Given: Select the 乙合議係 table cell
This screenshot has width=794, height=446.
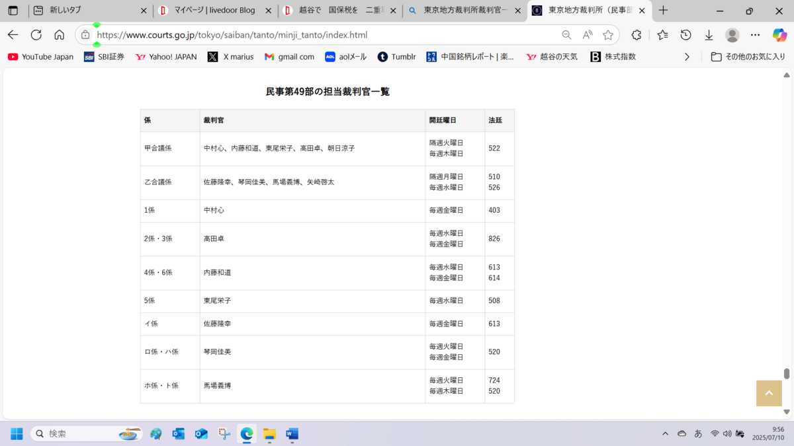Looking at the screenshot, I should click(x=170, y=182).
